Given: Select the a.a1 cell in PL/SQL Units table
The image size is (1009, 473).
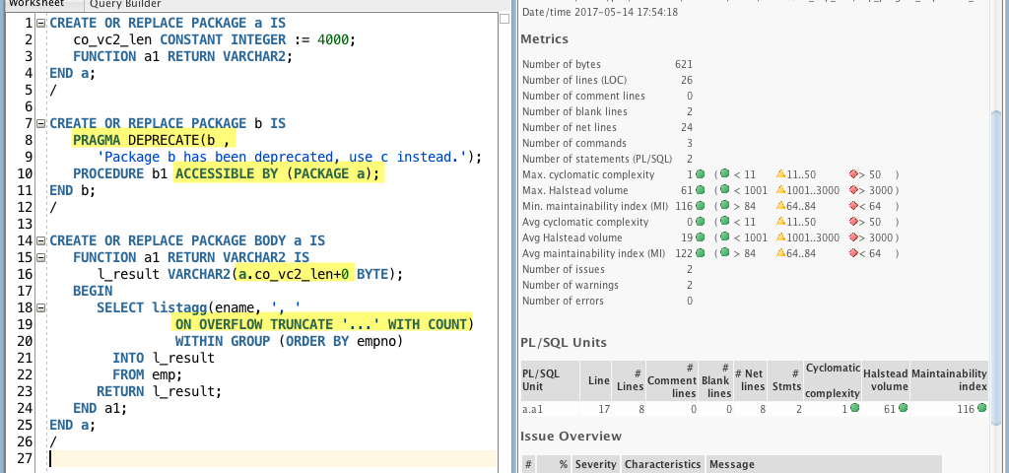Looking at the screenshot, I should [550, 409].
